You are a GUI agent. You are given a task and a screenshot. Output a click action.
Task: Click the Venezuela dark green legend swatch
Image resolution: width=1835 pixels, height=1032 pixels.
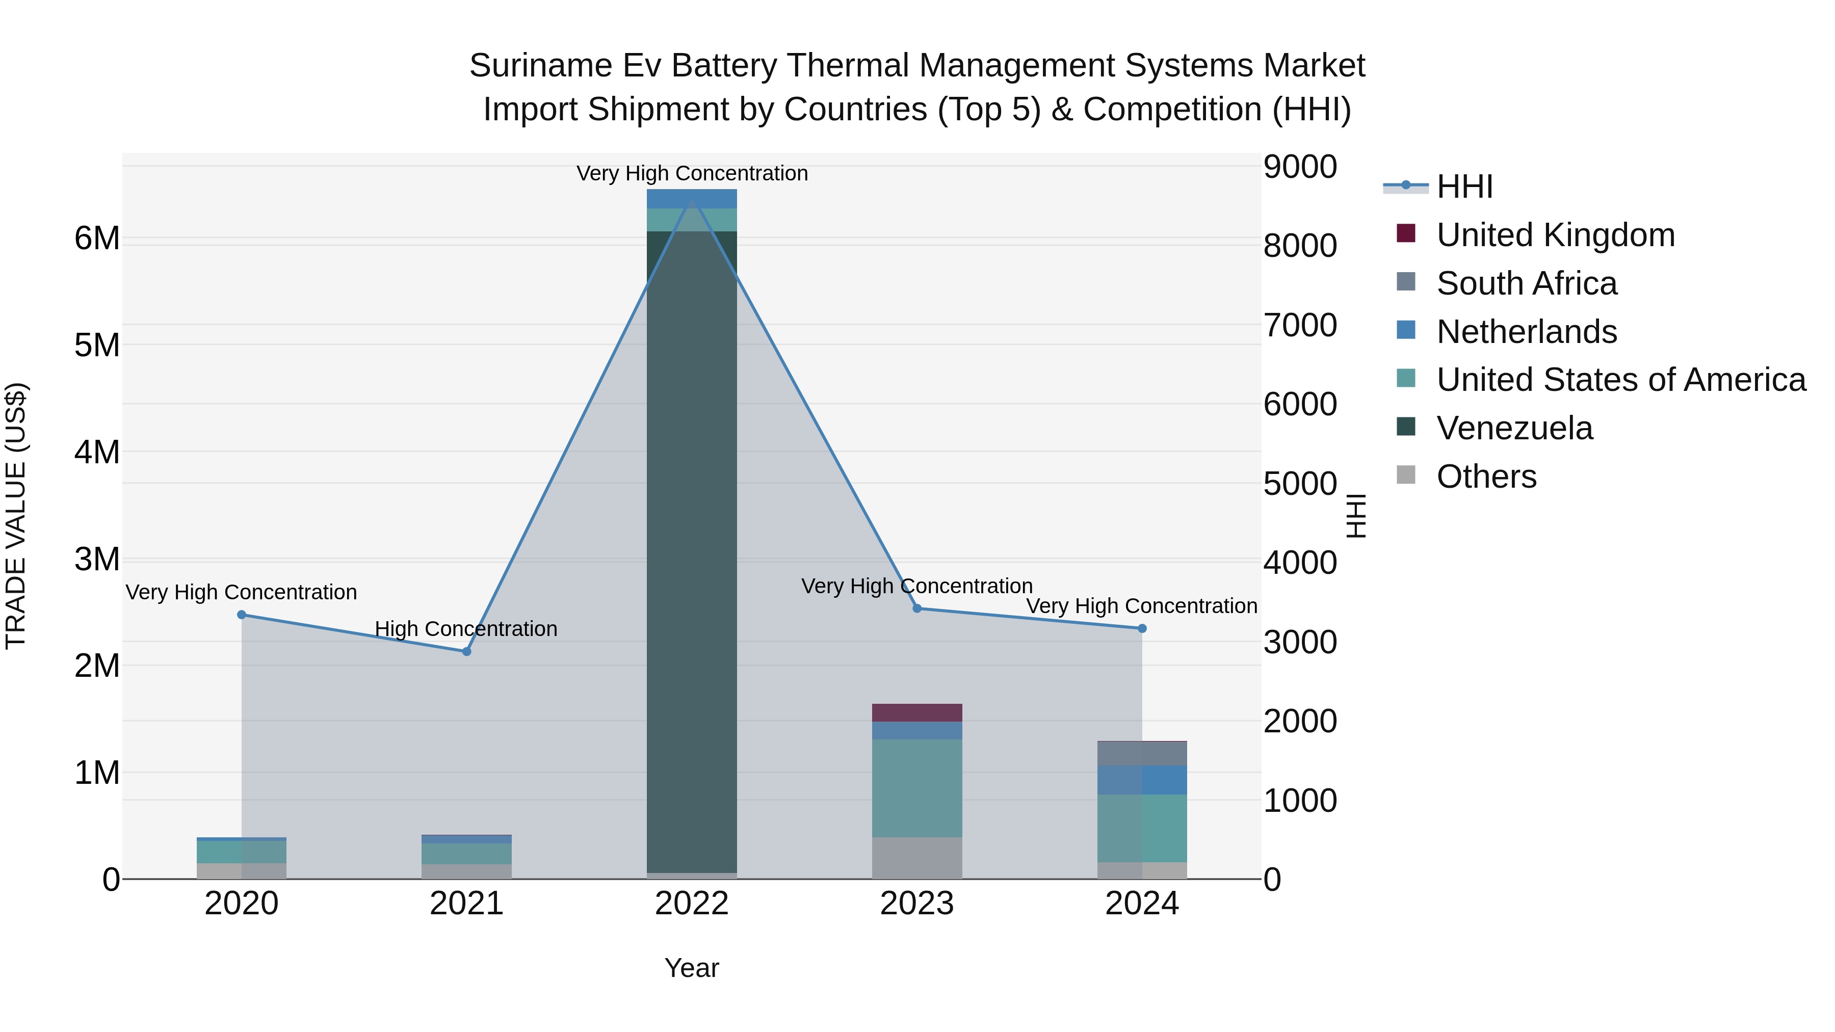coord(1406,427)
